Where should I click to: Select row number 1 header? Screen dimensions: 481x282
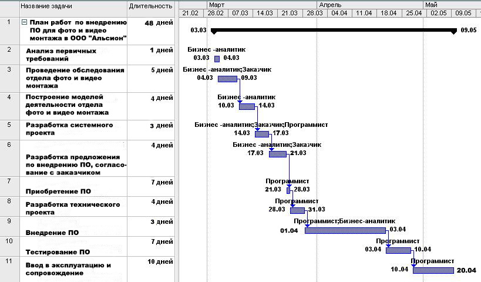click(9, 31)
